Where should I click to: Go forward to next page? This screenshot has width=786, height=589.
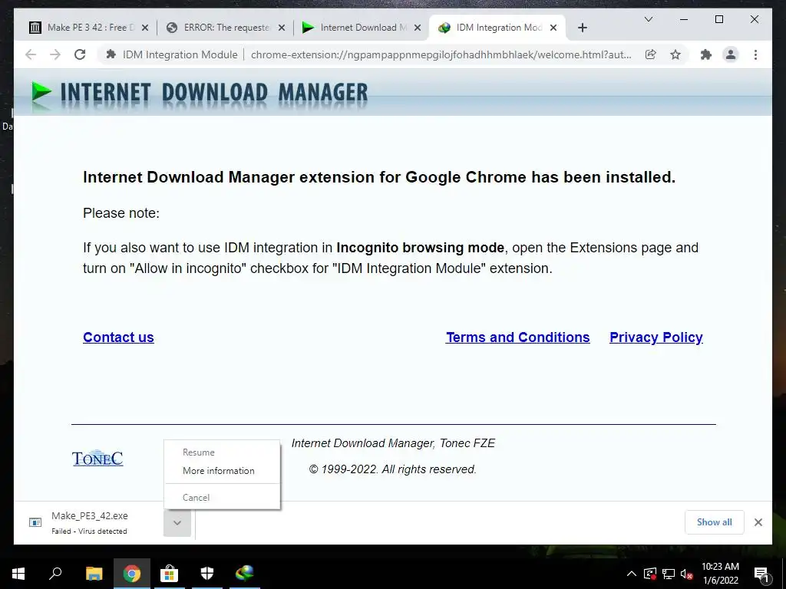click(x=55, y=54)
